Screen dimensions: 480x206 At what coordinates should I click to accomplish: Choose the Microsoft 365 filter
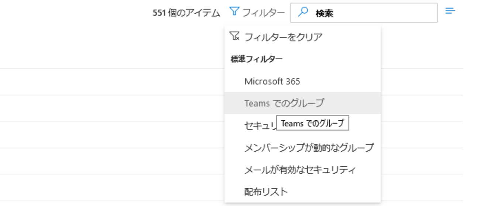pyautogui.click(x=272, y=81)
